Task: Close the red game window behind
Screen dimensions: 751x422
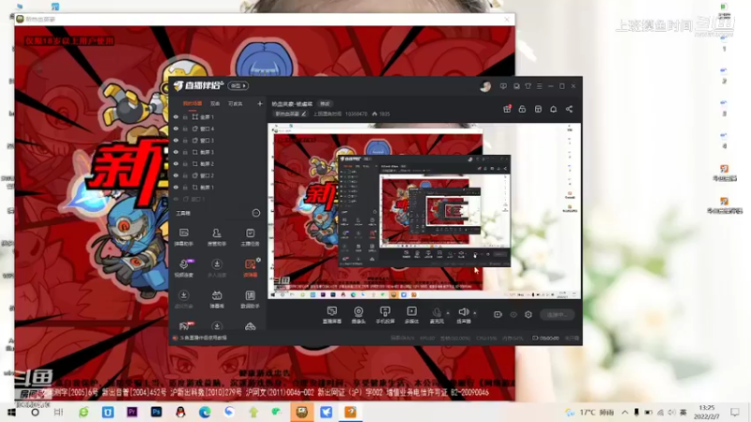Action: [507, 19]
